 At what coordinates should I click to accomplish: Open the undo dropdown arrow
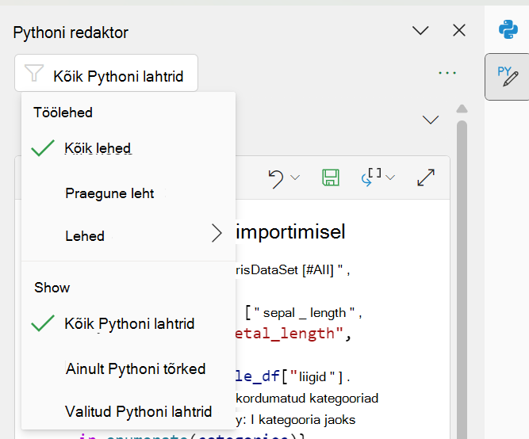tap(295, 178)
